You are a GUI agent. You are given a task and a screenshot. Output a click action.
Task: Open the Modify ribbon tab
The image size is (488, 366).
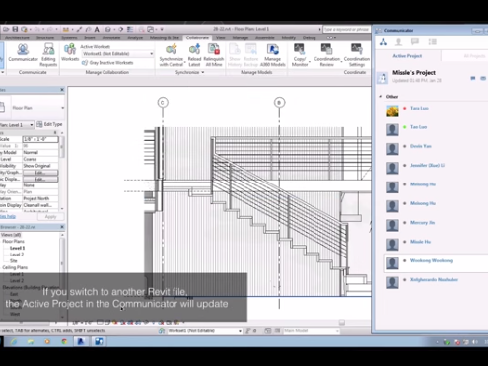tap(289, 37)
